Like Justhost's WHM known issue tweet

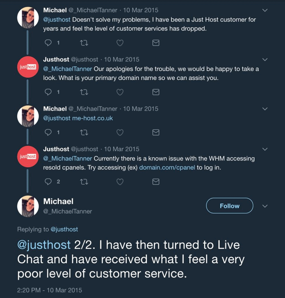[120, 182]
